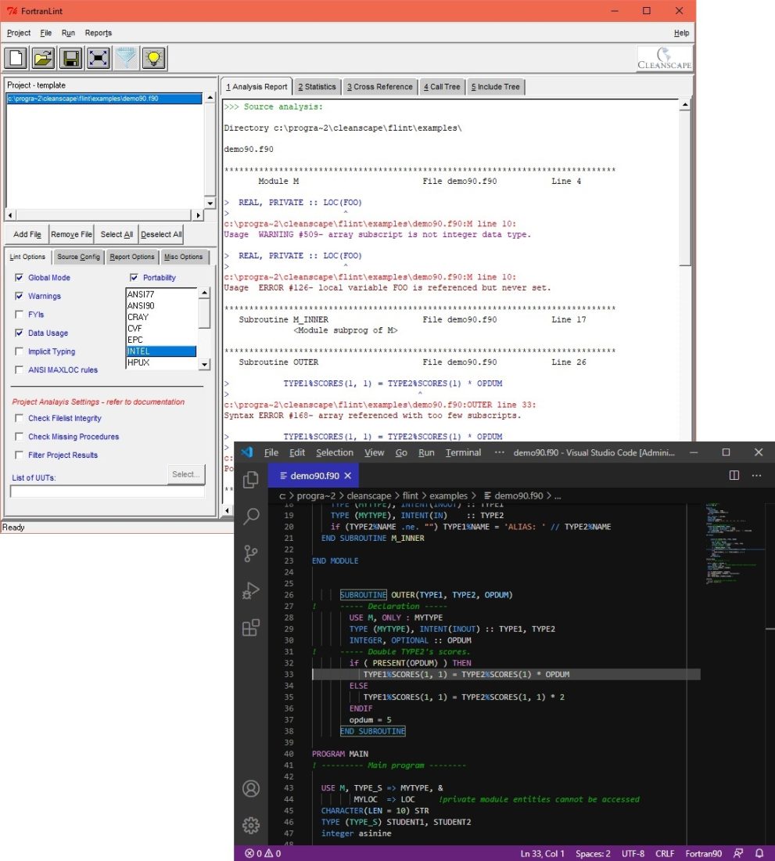The image size is (775, 861).
Task: Click the expand-arrows toolbar icon
Action: click(99, 58)
